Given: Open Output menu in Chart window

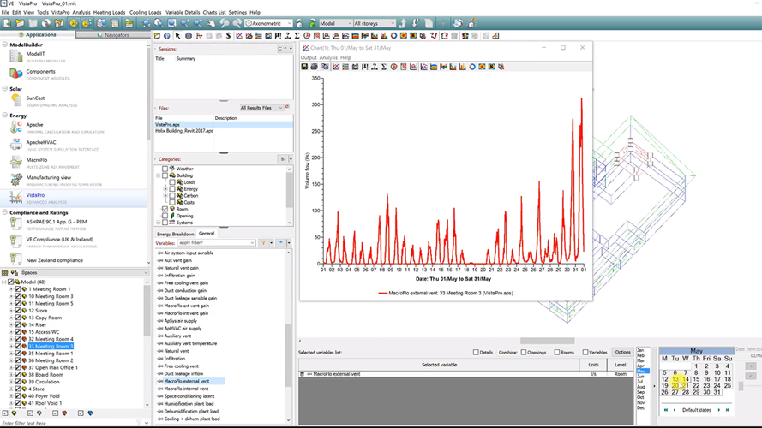Looking at the screenshot, I should [x=308, y=57].
